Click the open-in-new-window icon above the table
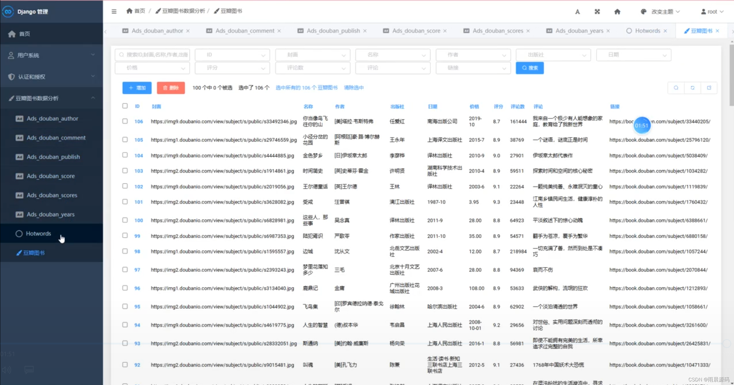Screen dimensions: 734x385 coord(709,88)
